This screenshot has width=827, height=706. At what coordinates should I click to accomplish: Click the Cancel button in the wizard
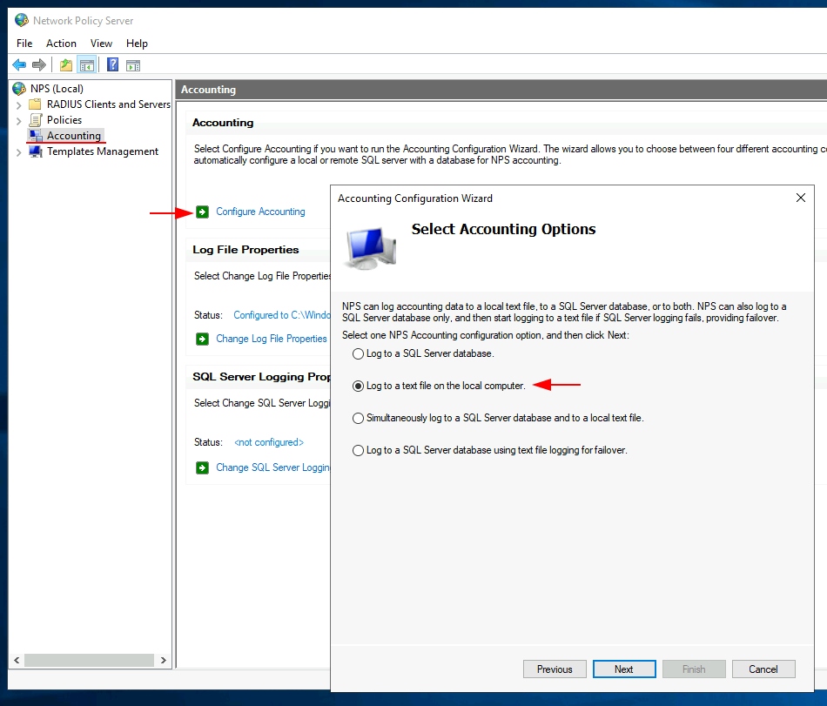[763, 669]
